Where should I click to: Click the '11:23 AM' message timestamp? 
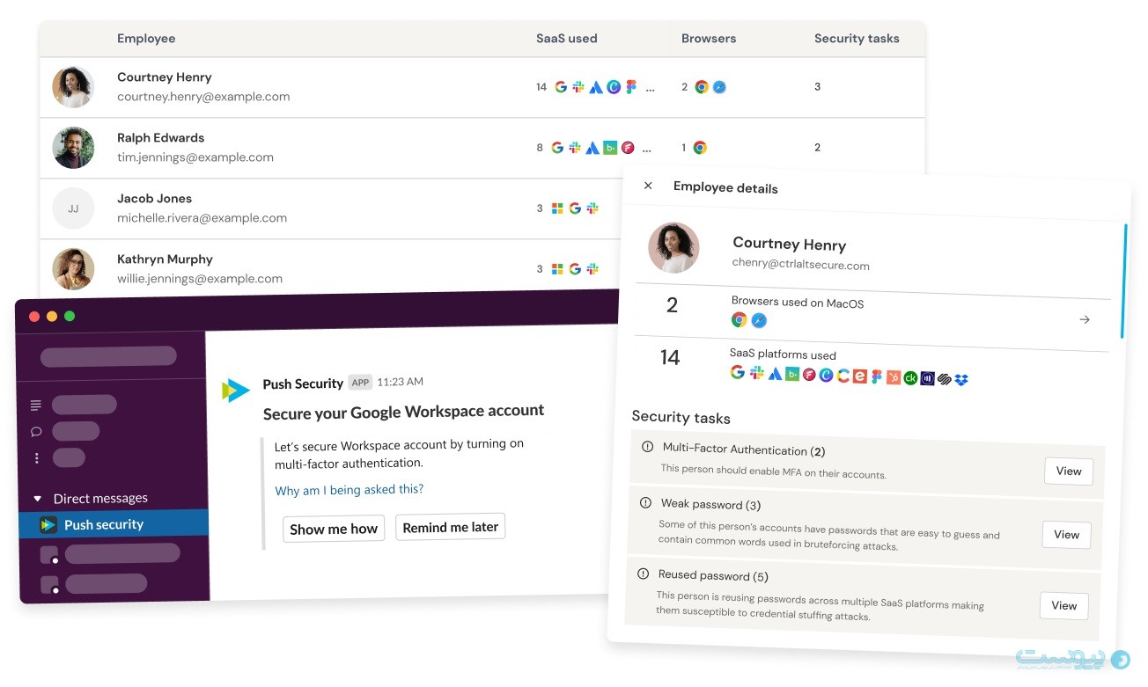401,382
